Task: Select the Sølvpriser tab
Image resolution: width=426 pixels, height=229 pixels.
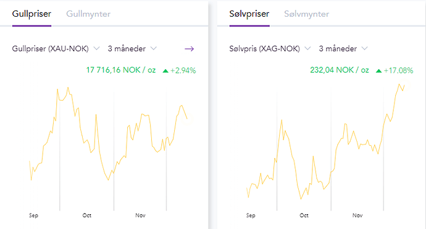Action: pos(249,14)
